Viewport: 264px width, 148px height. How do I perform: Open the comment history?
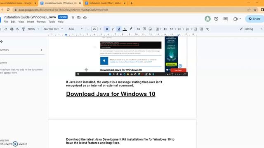[226, 19]
